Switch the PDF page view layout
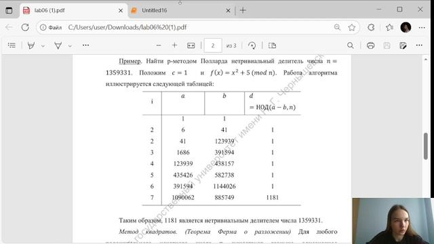This screenshot has width=434, height=244. click(272, 45)
